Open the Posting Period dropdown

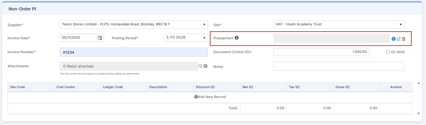[204, 38]
